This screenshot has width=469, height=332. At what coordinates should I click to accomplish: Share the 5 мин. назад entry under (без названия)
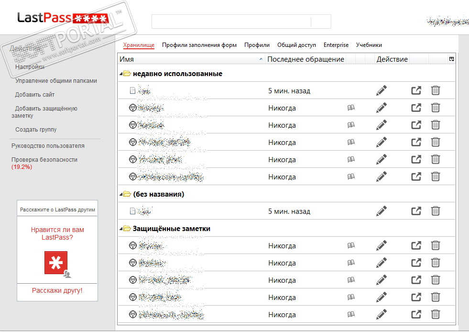pyautogui.click(x=416, y=211)
